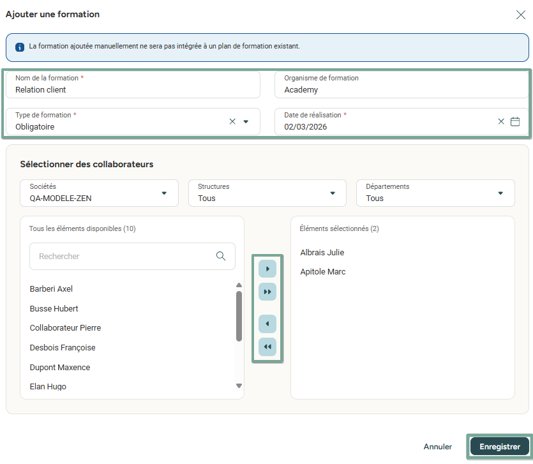Remove all selected collaborators with double-left arrow
Screen dimensions: 533x464
(x=267, y=347)
